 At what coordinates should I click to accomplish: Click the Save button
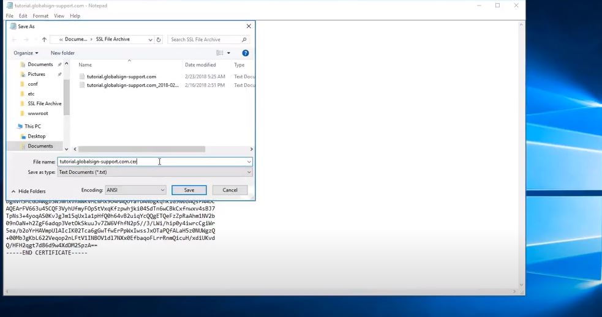click(x=189, y=190)
